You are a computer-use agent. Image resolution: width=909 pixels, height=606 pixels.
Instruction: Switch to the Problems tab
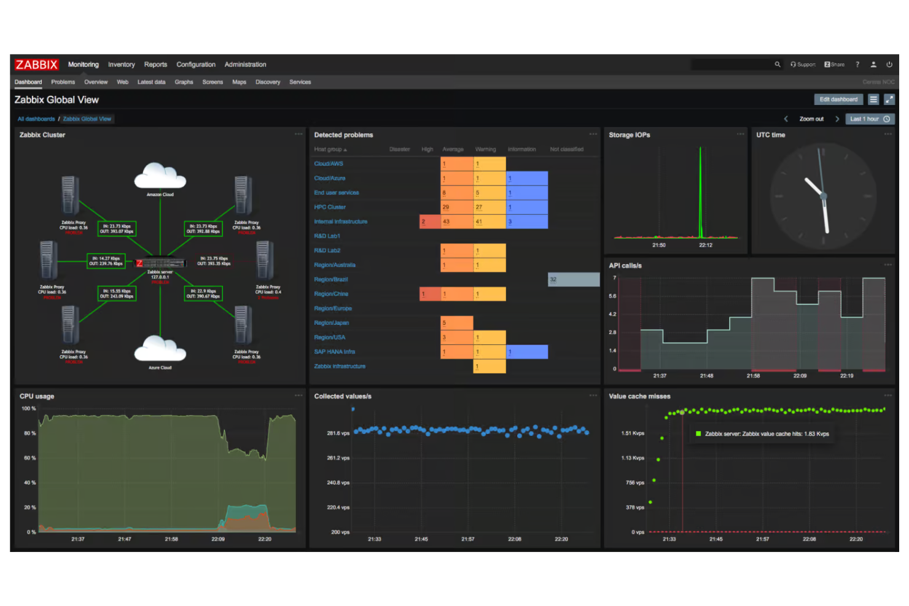click(63, 82)
